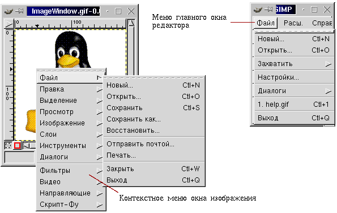Click the vertical scrollbar up arrow in image window

click(131, 23)
